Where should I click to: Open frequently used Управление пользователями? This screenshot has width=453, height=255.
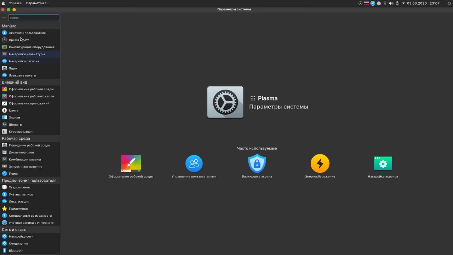(x=194, y=166)
